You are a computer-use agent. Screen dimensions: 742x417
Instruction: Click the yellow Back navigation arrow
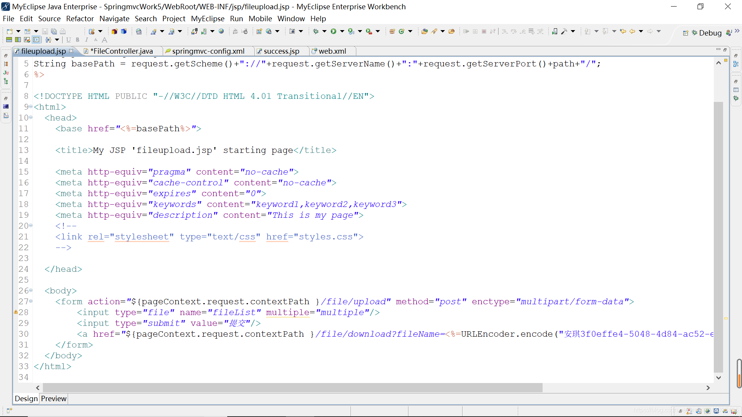pyautogui.click(x=632, y=31)
